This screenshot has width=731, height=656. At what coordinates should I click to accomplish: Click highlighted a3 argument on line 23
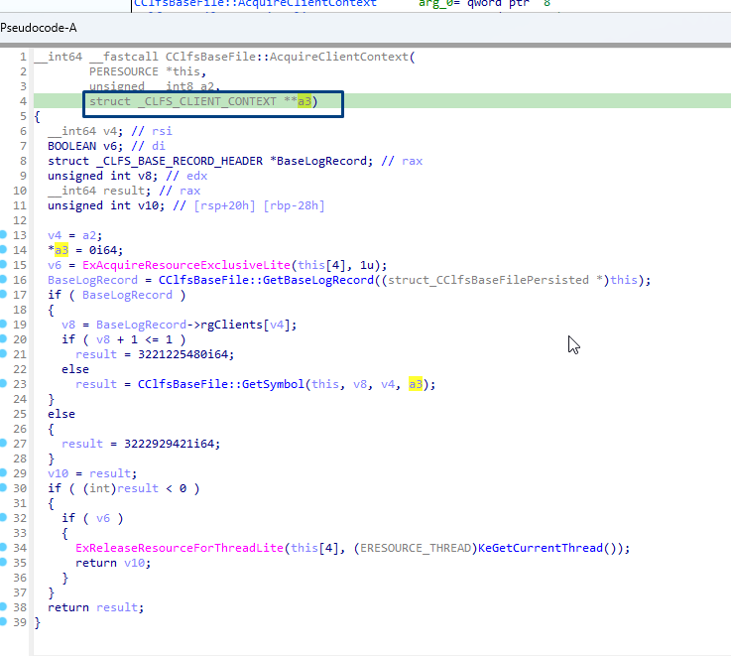(x=416, y=384)
